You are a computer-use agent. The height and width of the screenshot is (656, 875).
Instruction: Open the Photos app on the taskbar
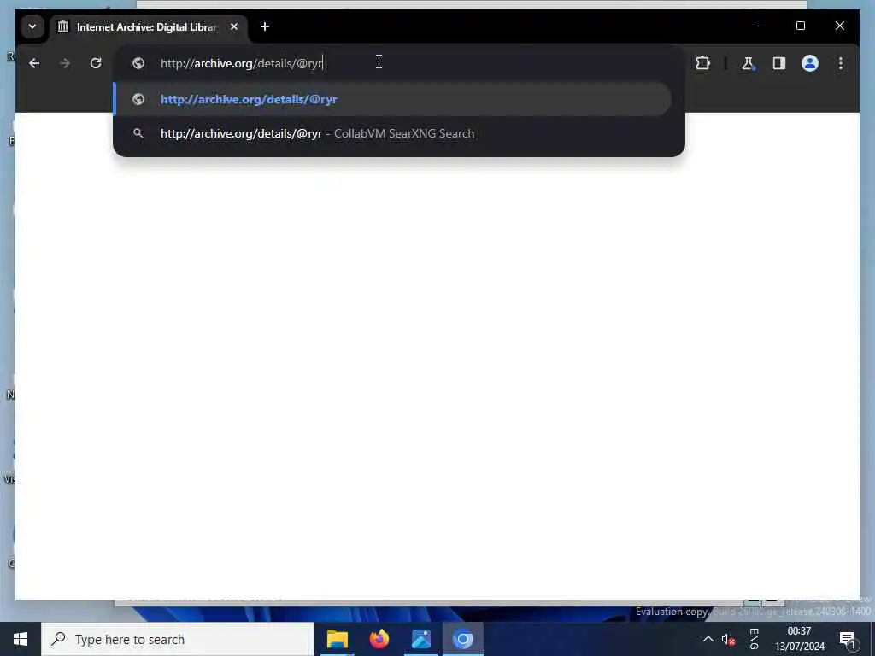click(420, 639)
